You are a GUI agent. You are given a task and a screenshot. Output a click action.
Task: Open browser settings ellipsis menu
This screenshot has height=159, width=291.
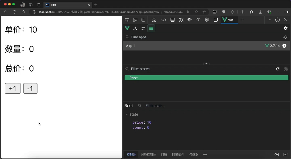coord(278,12)
